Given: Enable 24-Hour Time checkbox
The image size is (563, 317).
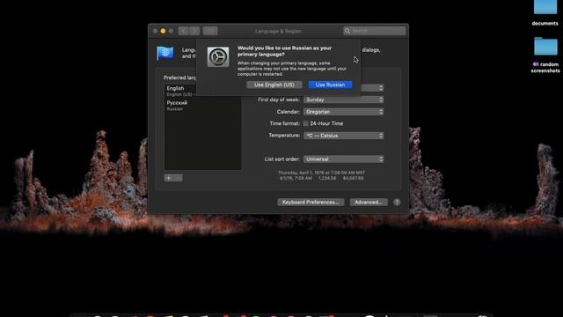Looking at the screenshot, I should tap(306, 123).
